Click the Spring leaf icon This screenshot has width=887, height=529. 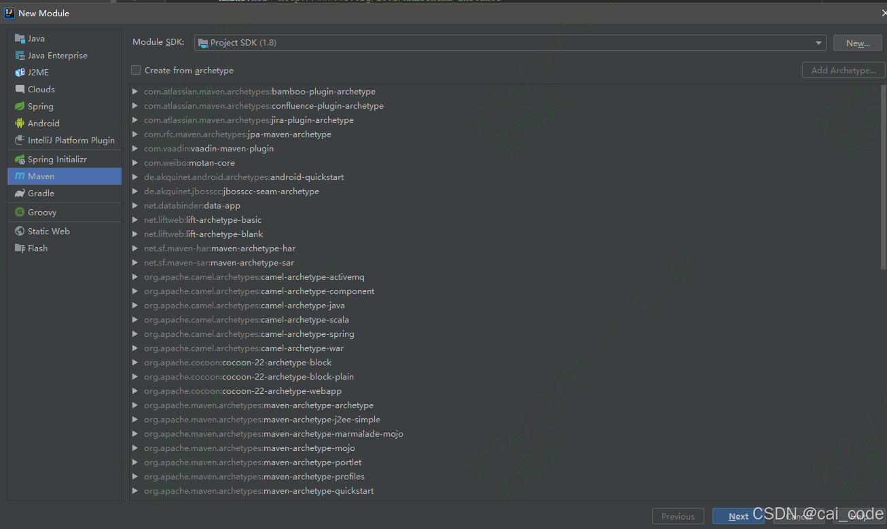[x=20, y=107]
